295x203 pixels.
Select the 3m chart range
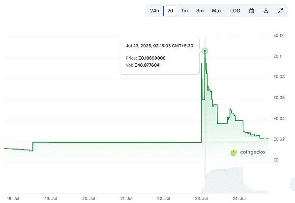coord(200,11)
